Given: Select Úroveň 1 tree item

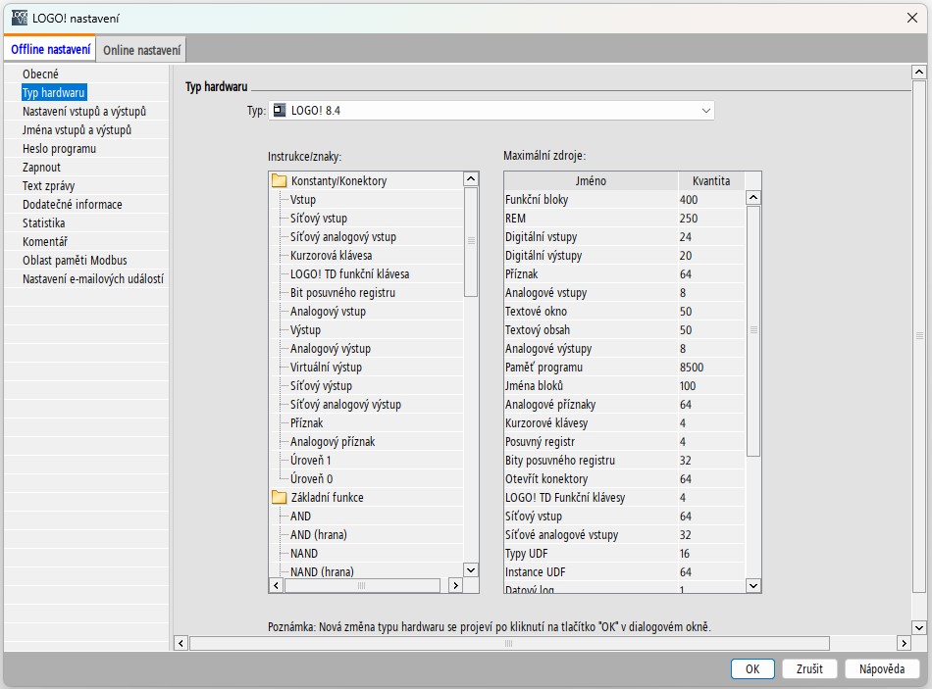Looking at the screenshot, I should pyautogui.click(x=310, y=461).
